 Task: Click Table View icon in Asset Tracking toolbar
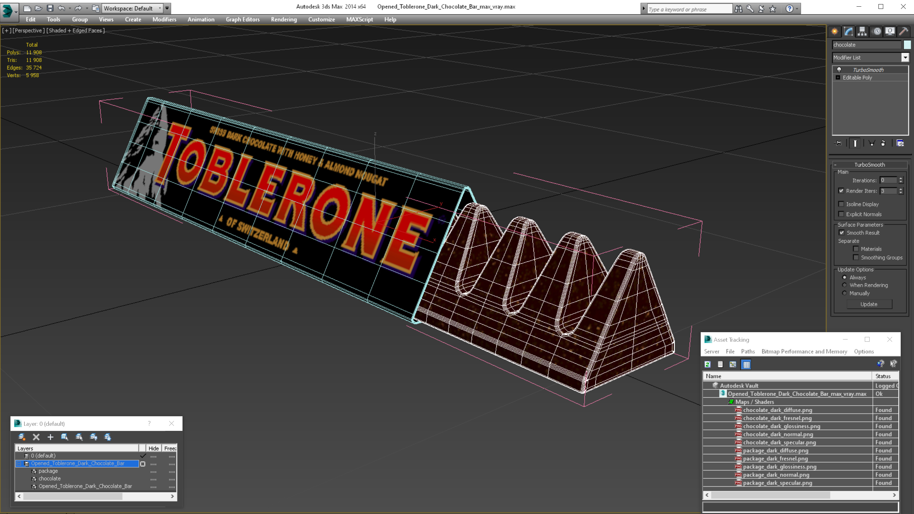click(x=746, y=364)
